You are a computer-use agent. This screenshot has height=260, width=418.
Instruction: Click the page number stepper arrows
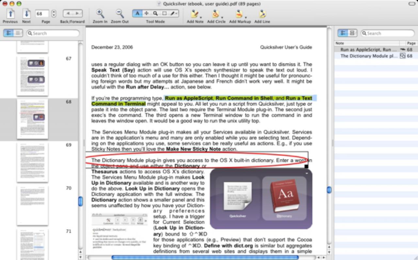pyautogui.click(x=54, y=14)
